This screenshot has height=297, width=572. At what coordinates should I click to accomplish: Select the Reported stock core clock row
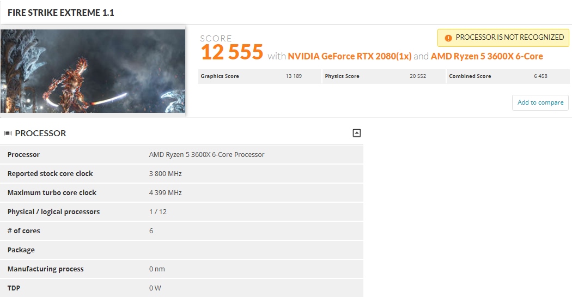point(181,174)
